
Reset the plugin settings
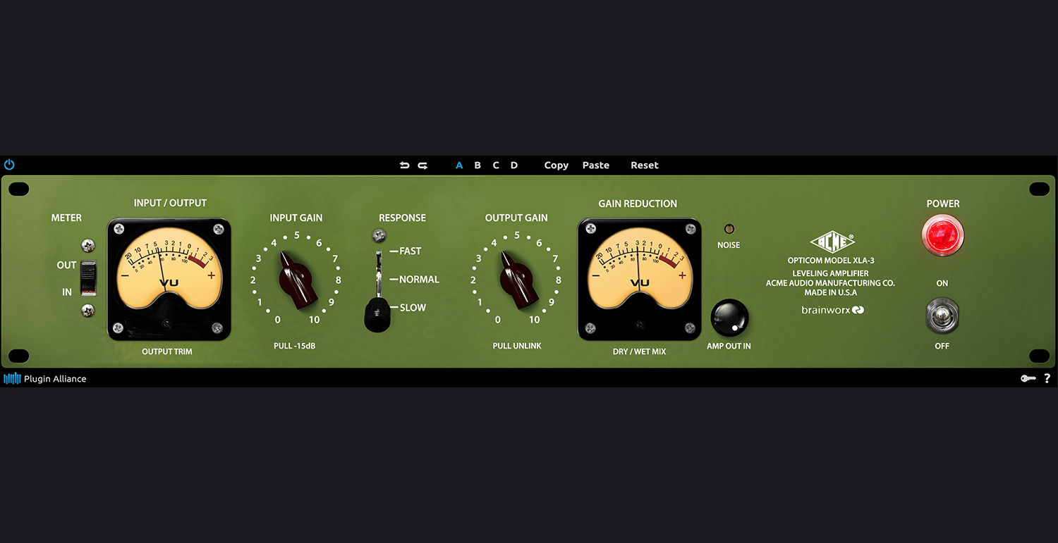[645, 166]
